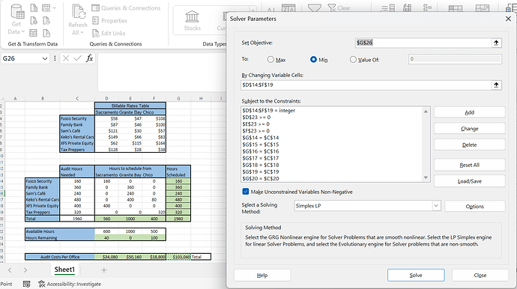Expand the From Picture dropdown arrow
This screenshot has height=289, width=517.
pos(54,8)
